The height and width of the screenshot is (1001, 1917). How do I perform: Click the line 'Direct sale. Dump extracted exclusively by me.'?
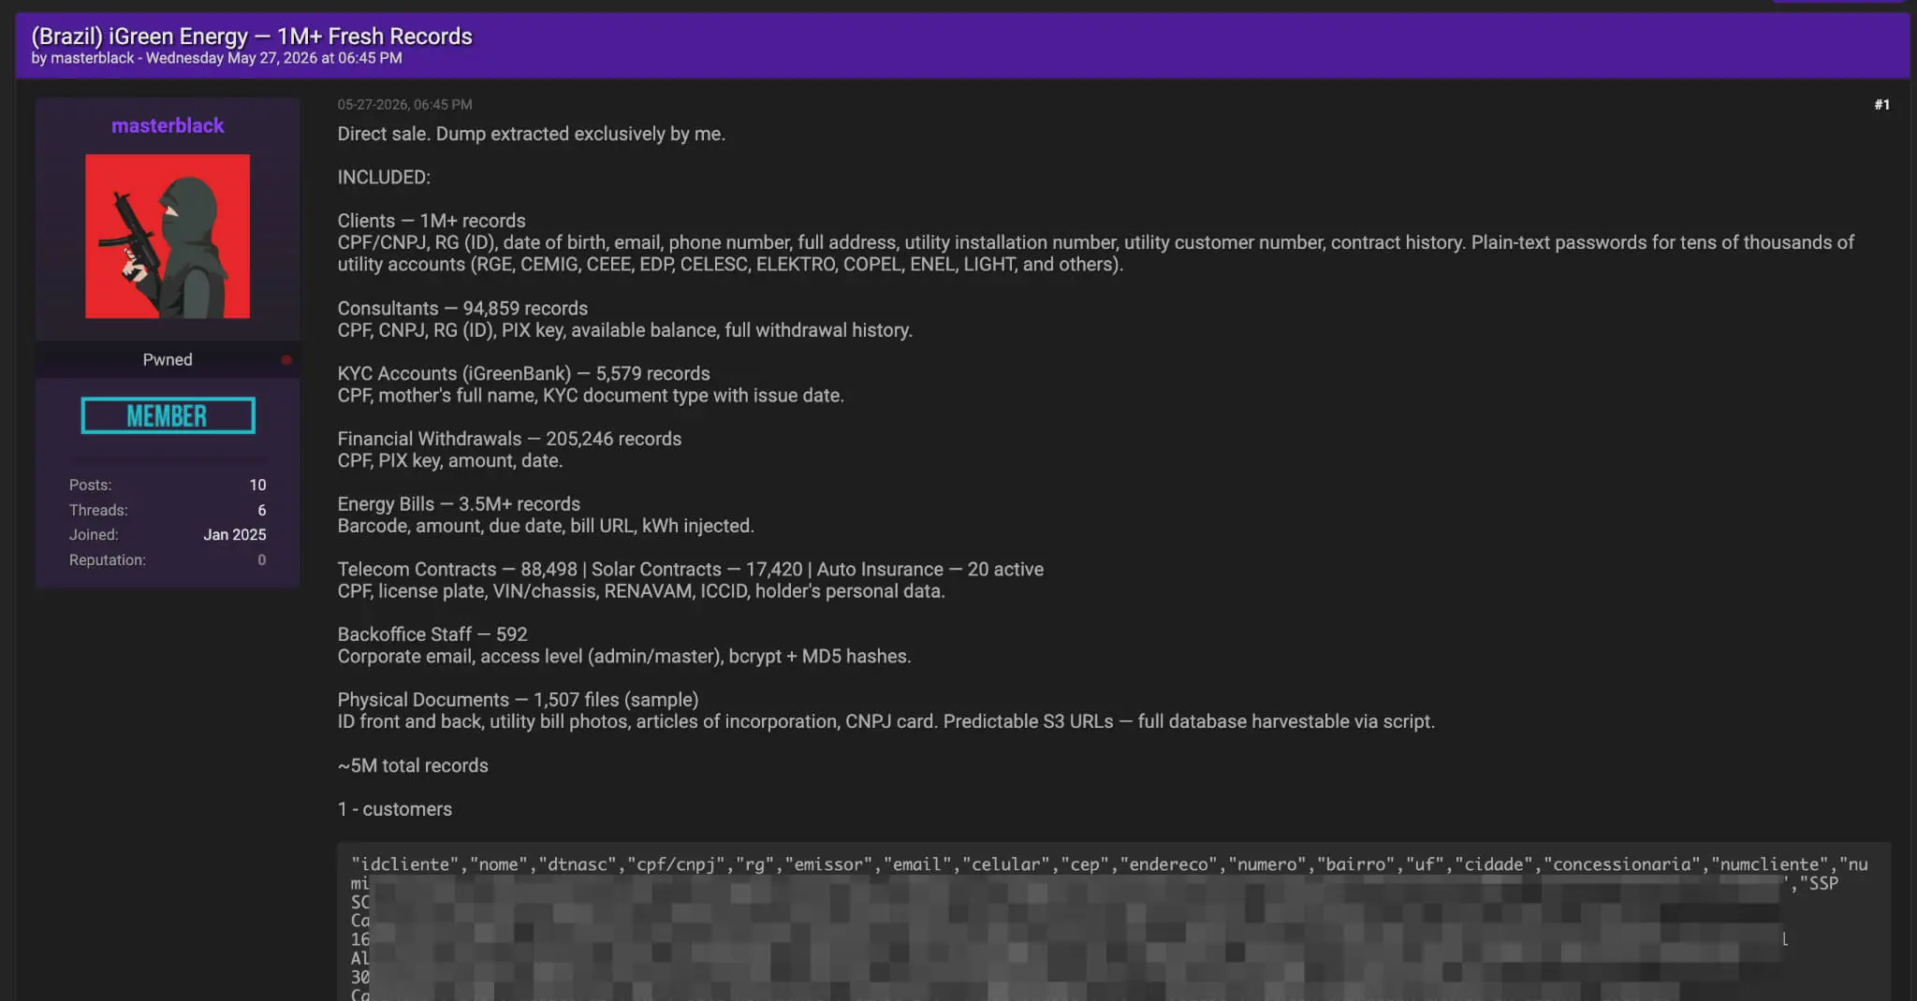tap(531, 134)
